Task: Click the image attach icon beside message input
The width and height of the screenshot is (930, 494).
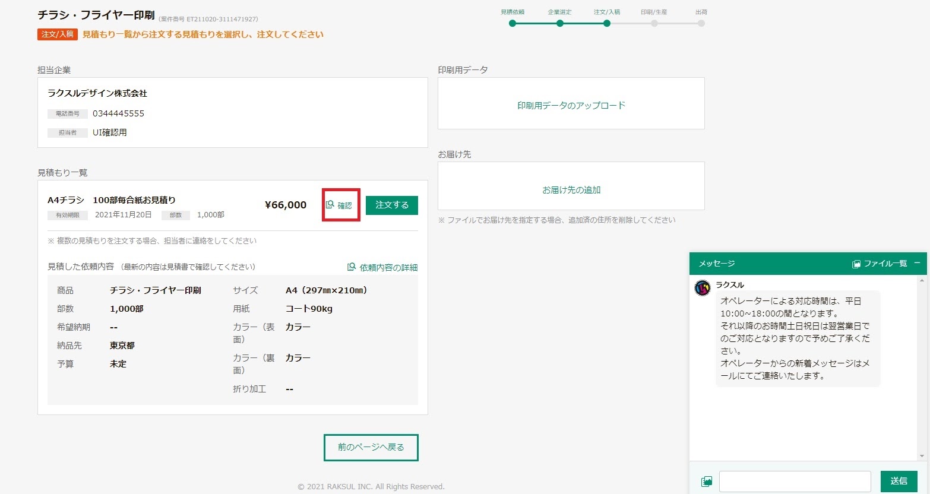Action: coord(706,482)
